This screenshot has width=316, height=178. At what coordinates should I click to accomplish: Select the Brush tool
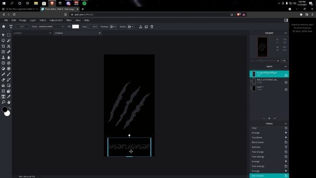(9, 74)
